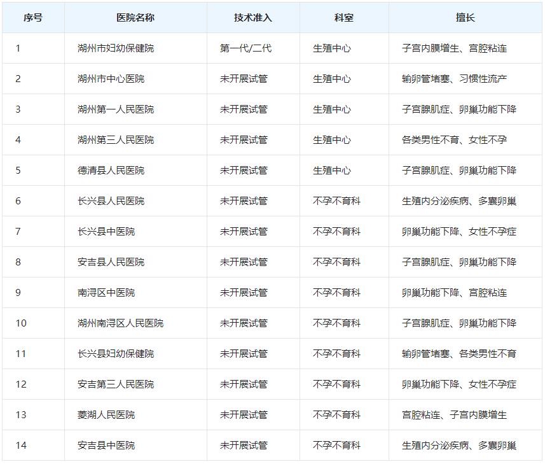Select 湖州市中心医院 hospital name
The height and width of the screenshot is (464, 545).
(111, 79)
